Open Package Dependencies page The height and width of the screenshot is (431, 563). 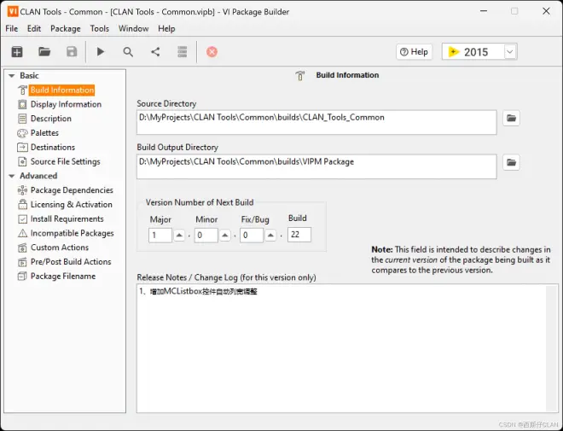(72, 190)
